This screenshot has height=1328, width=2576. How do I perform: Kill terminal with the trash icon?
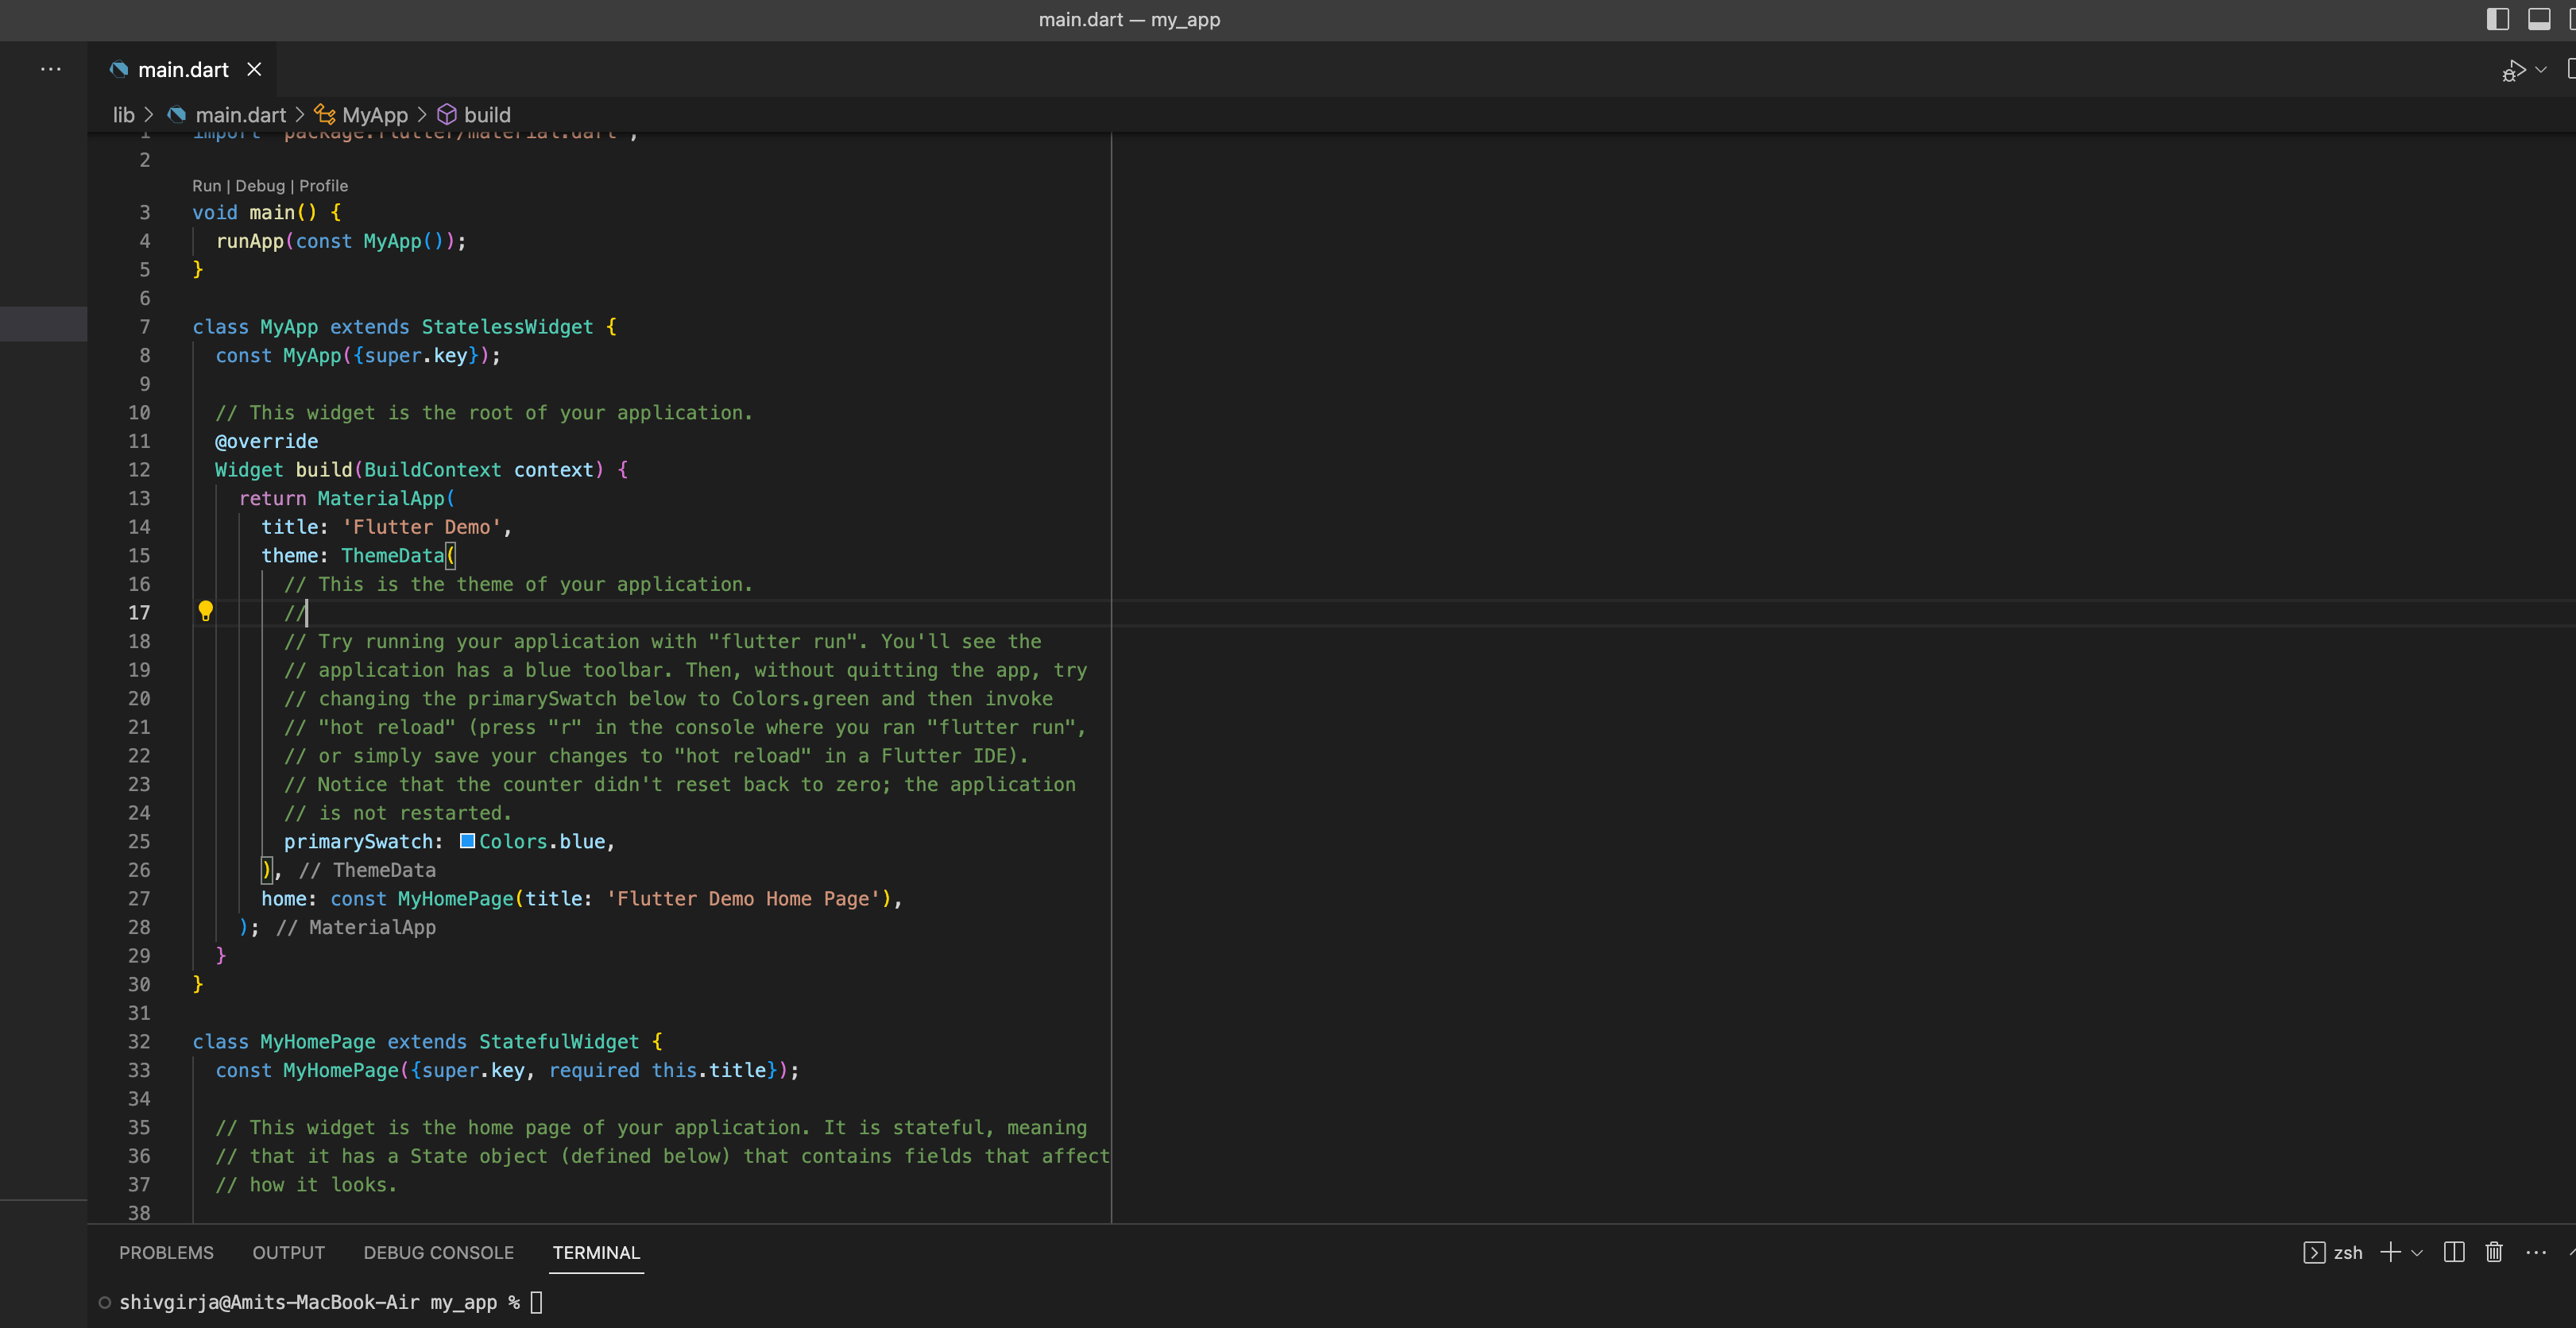click(2494, 1252)
